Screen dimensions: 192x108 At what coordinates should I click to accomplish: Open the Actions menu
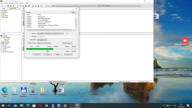(6, 3)
